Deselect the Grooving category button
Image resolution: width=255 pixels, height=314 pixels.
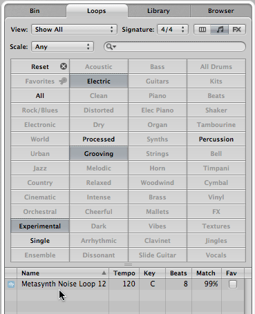[99, 153]
